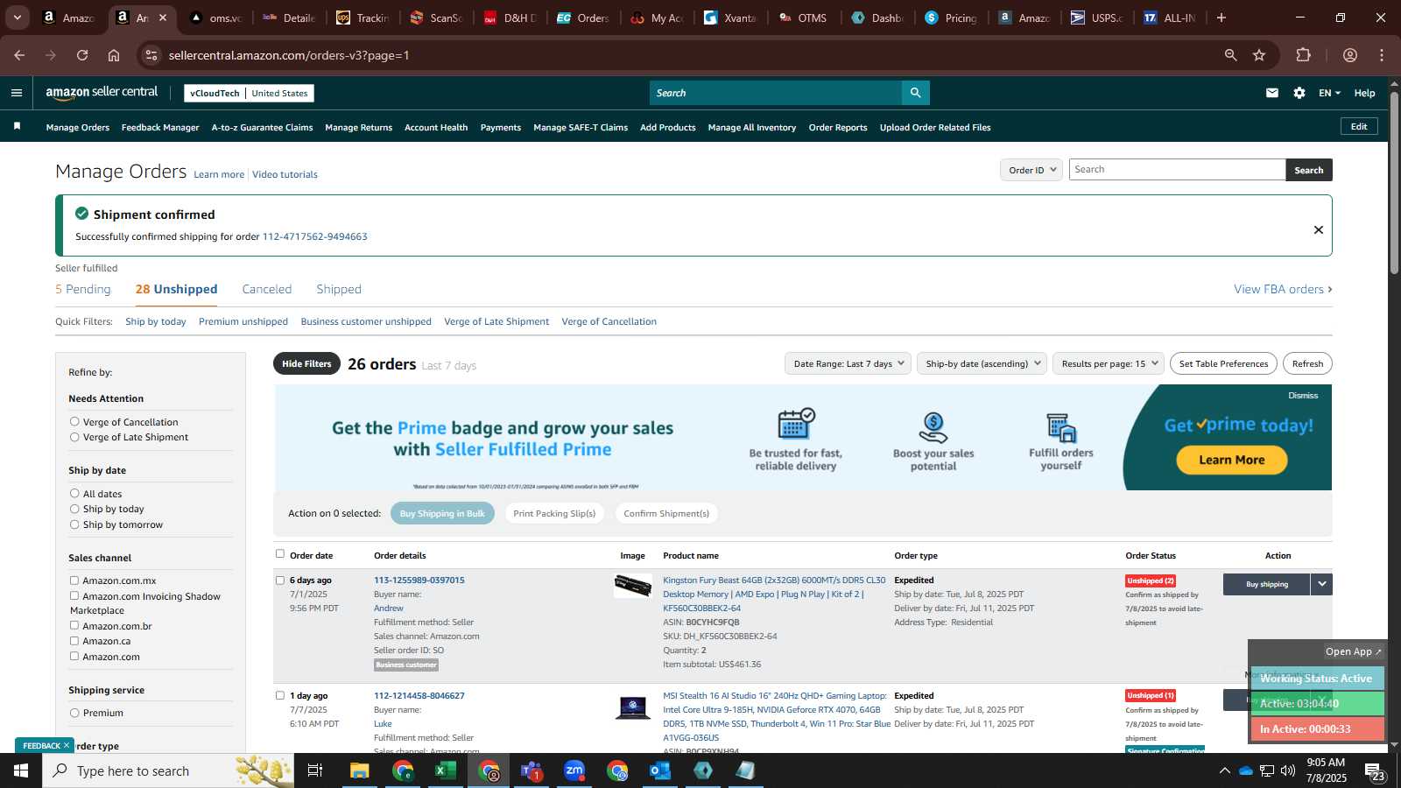Select the All dates radio button
The width and height of the screenshot is (1401, 788).
pos(74,494)
